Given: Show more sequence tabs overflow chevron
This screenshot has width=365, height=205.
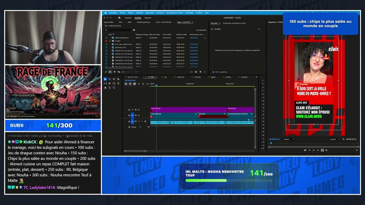Looking at the screenshot, I should click(257, 77).
